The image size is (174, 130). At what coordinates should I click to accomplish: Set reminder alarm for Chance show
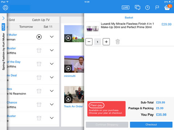tap(39, 104)
